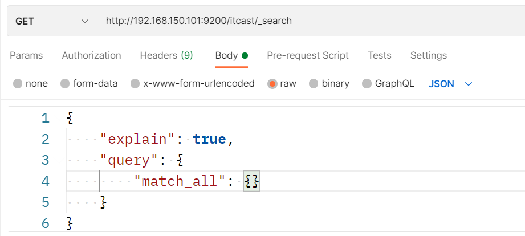Image resolution: width=525 pixels, height=236 pixels.
Task: Open the Pre-request Script tab
Action: click(308, 55)
